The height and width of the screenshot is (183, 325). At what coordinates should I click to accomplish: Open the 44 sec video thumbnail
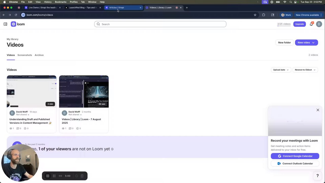click(x=84, y=91)
